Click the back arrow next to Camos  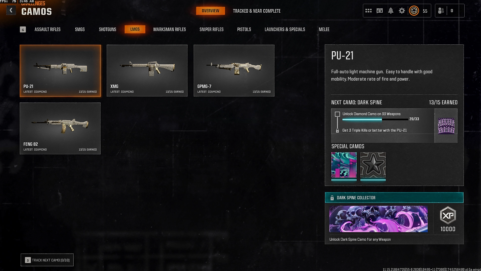click(11, 10)
